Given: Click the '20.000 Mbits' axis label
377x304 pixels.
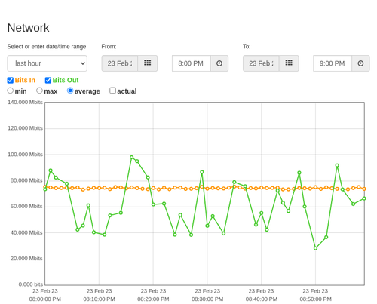Looking at the screenshot, I should (26, 259).
